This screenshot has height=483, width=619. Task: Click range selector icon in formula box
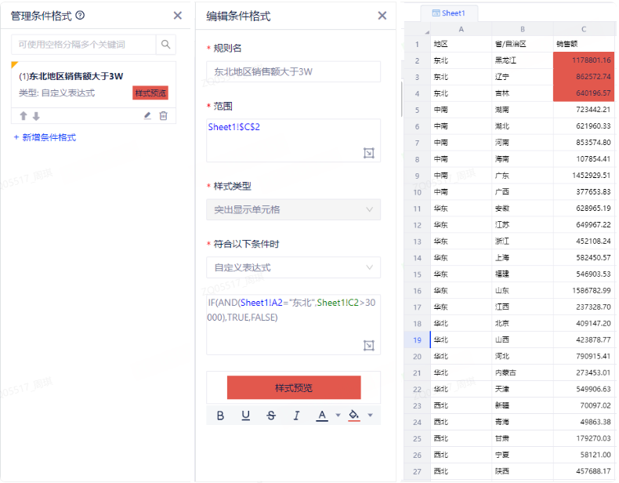[369, 345]
